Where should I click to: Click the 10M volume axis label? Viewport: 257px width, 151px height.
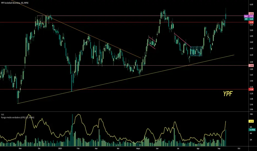pos(251,114)
